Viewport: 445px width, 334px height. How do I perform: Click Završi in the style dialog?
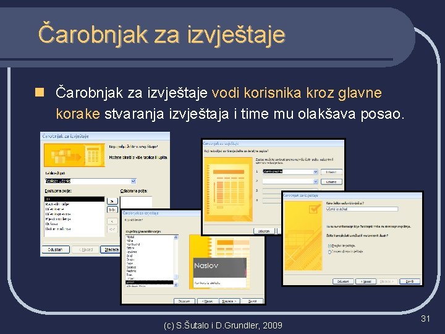tap(253, 301)
